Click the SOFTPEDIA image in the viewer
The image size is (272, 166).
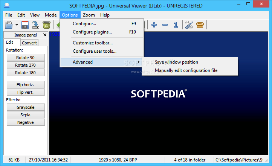pyautogui.click(x=159, y=94)
